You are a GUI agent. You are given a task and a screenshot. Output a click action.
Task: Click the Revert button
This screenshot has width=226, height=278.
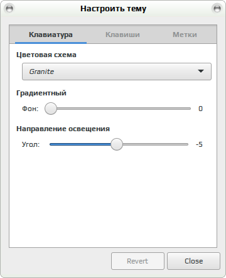tap(137, 261)
